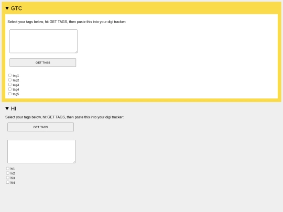Check the hi1 checkbox

pos(7,169)
